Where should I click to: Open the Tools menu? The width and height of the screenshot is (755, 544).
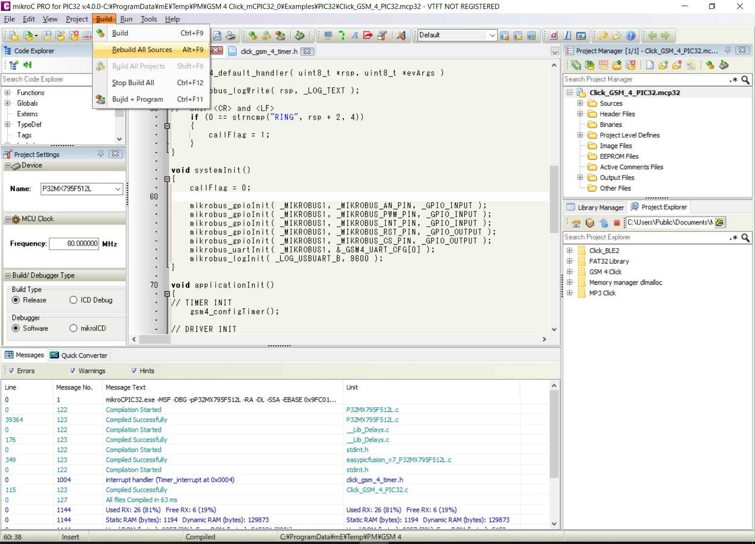coord(149,19)
